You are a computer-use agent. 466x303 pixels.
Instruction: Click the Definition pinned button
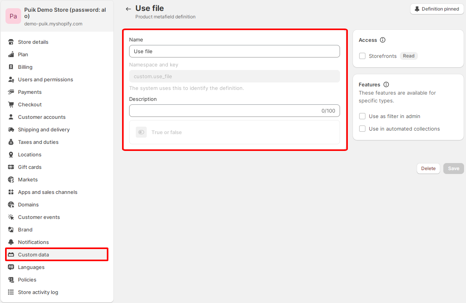coord(437,9)
